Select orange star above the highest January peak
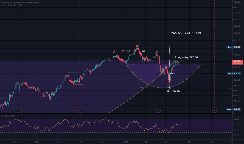 137,46
